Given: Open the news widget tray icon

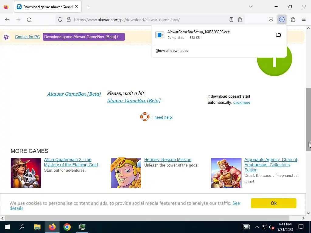Looking at the screenshot, I should pos(246,227).
